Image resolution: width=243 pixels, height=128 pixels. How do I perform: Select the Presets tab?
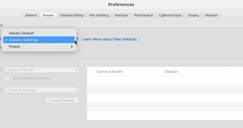(48, 15)
